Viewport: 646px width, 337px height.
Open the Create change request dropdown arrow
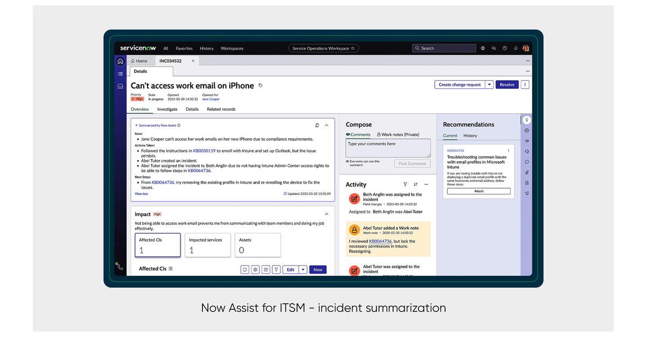(x=489, y=84)
